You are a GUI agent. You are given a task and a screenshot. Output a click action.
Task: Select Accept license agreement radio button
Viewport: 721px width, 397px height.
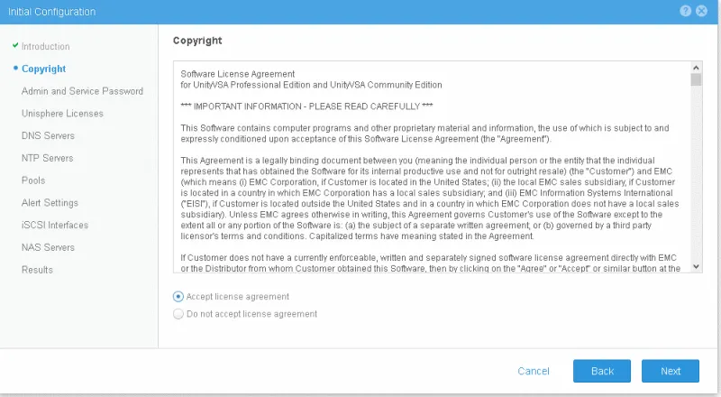(178, 297)
